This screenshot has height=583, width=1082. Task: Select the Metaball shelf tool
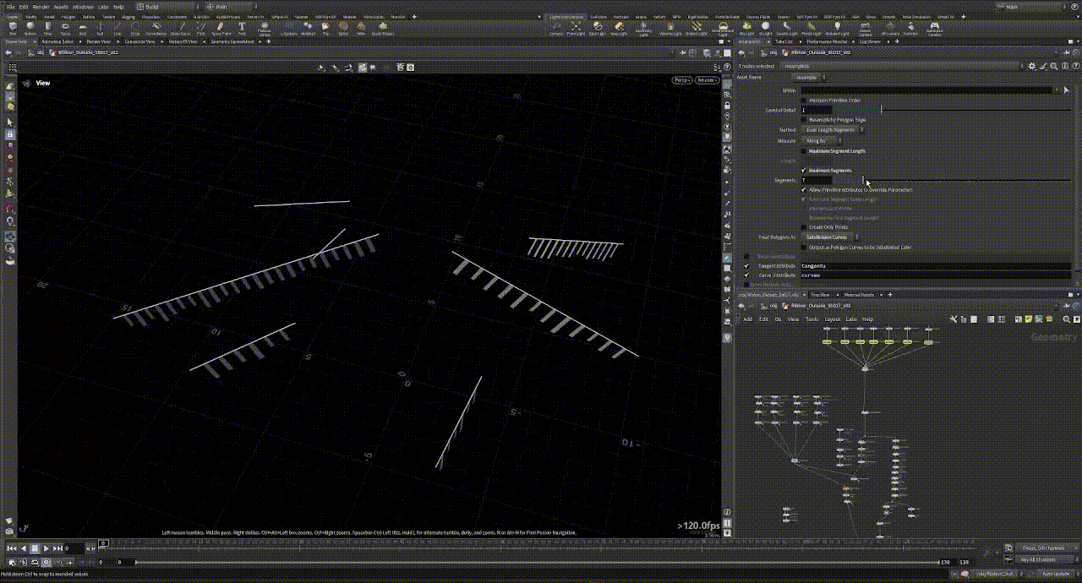click(x=308, y=28)
